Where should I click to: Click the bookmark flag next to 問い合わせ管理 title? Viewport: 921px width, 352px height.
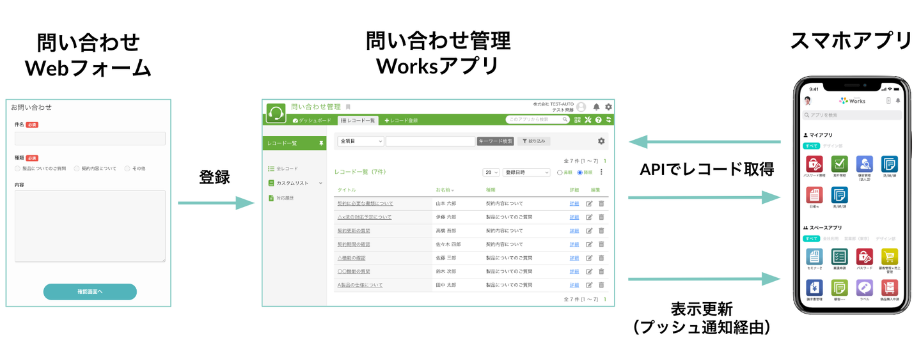[348, 107]
